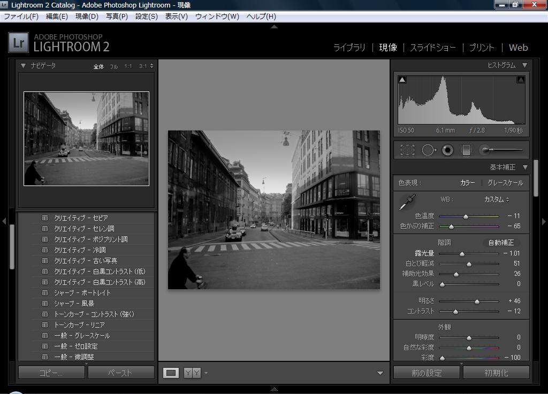Apply the クリエイティブ - セピア preset
The height and width of the screenshot is (394, 548).
tap(81, 218)
